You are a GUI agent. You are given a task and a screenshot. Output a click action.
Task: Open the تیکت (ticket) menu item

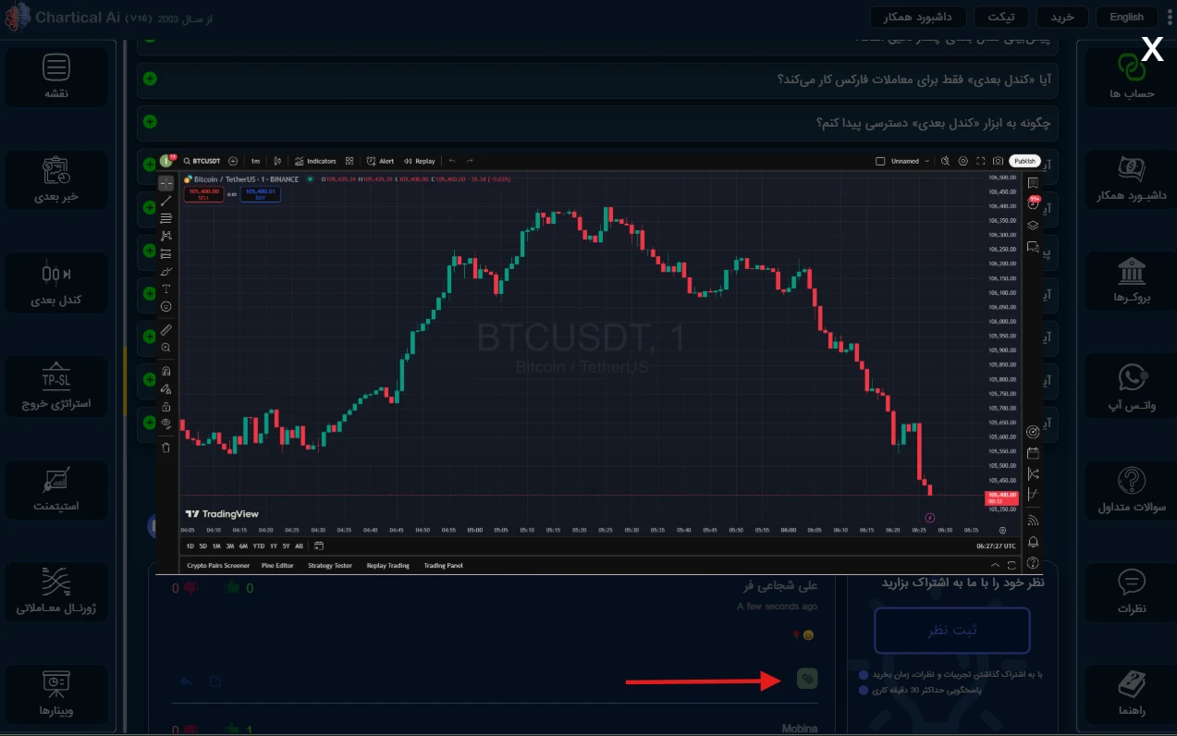[1001, 17]
